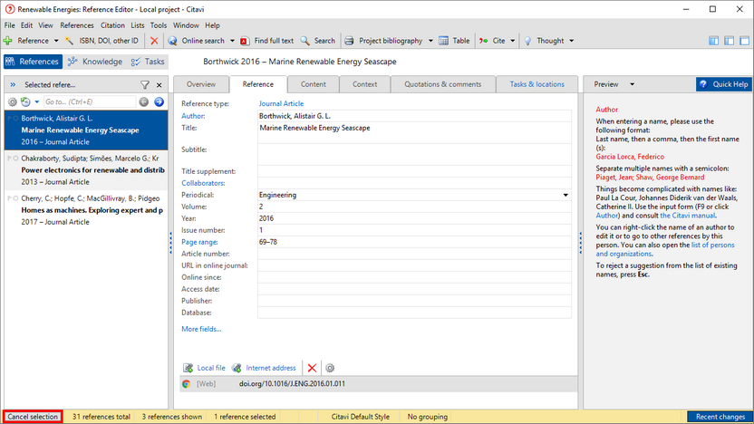Switch to three-column layout view
This screenshot has width=754, height=424.
click(713, 41)
